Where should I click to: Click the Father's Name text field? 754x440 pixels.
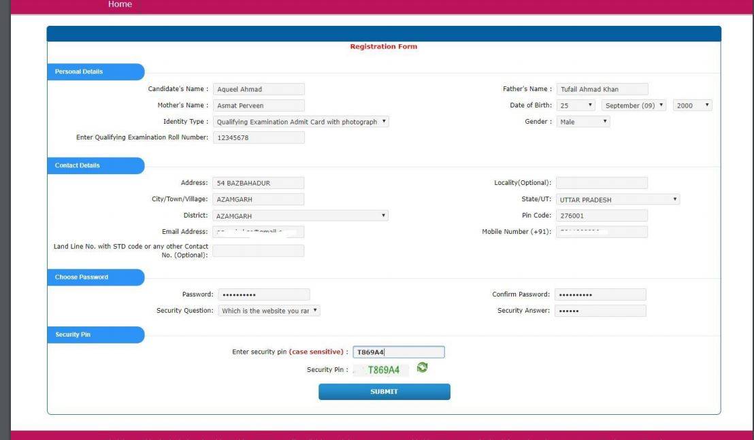tap(602, 89)
